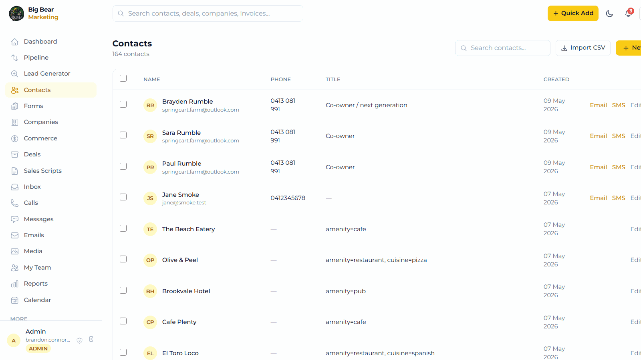Click the EL avatar for El Toro Loco

tap(150, 353)
